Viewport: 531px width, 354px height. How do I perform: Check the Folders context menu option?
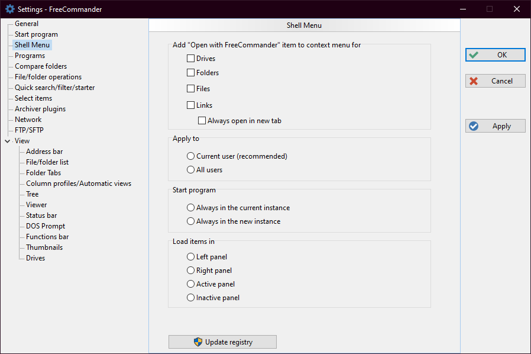coord(190,73)
